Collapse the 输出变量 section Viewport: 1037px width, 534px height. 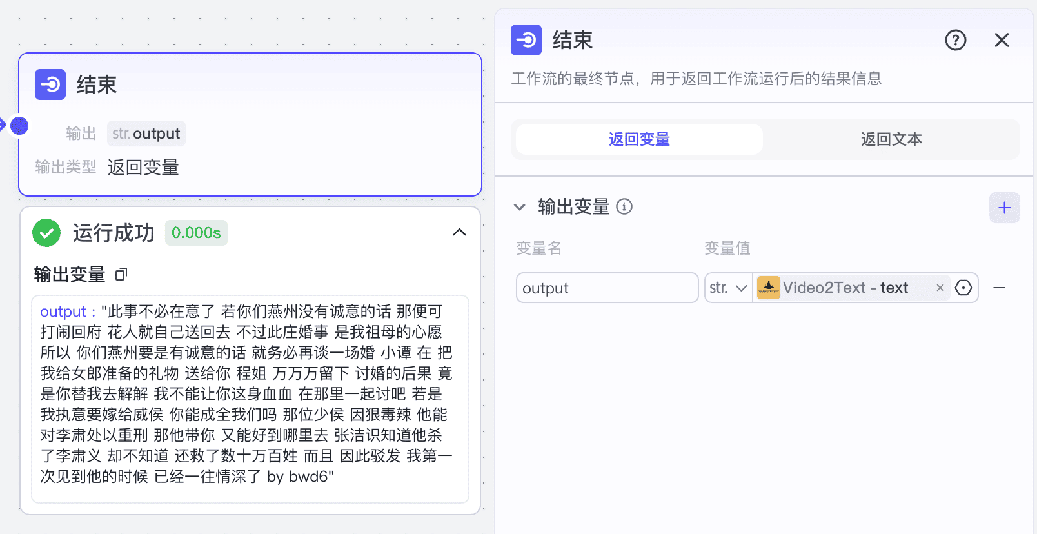pyautogui.click(x=519, y=207)
